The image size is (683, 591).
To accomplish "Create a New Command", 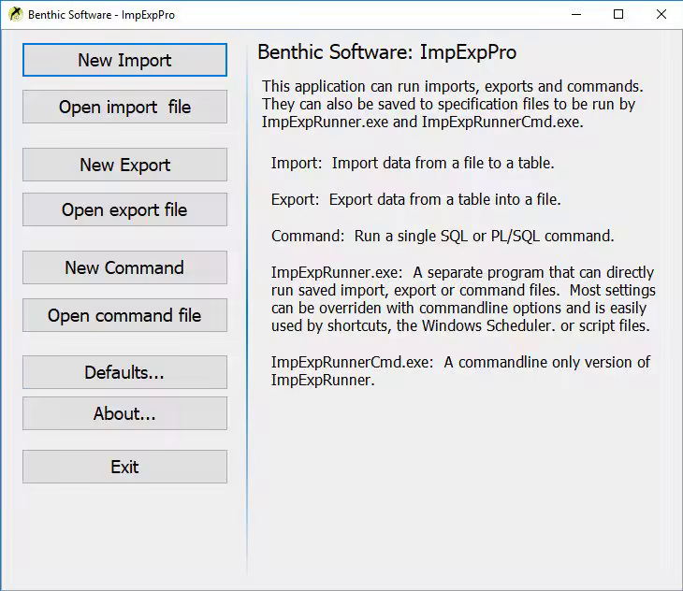I will 124,267.
